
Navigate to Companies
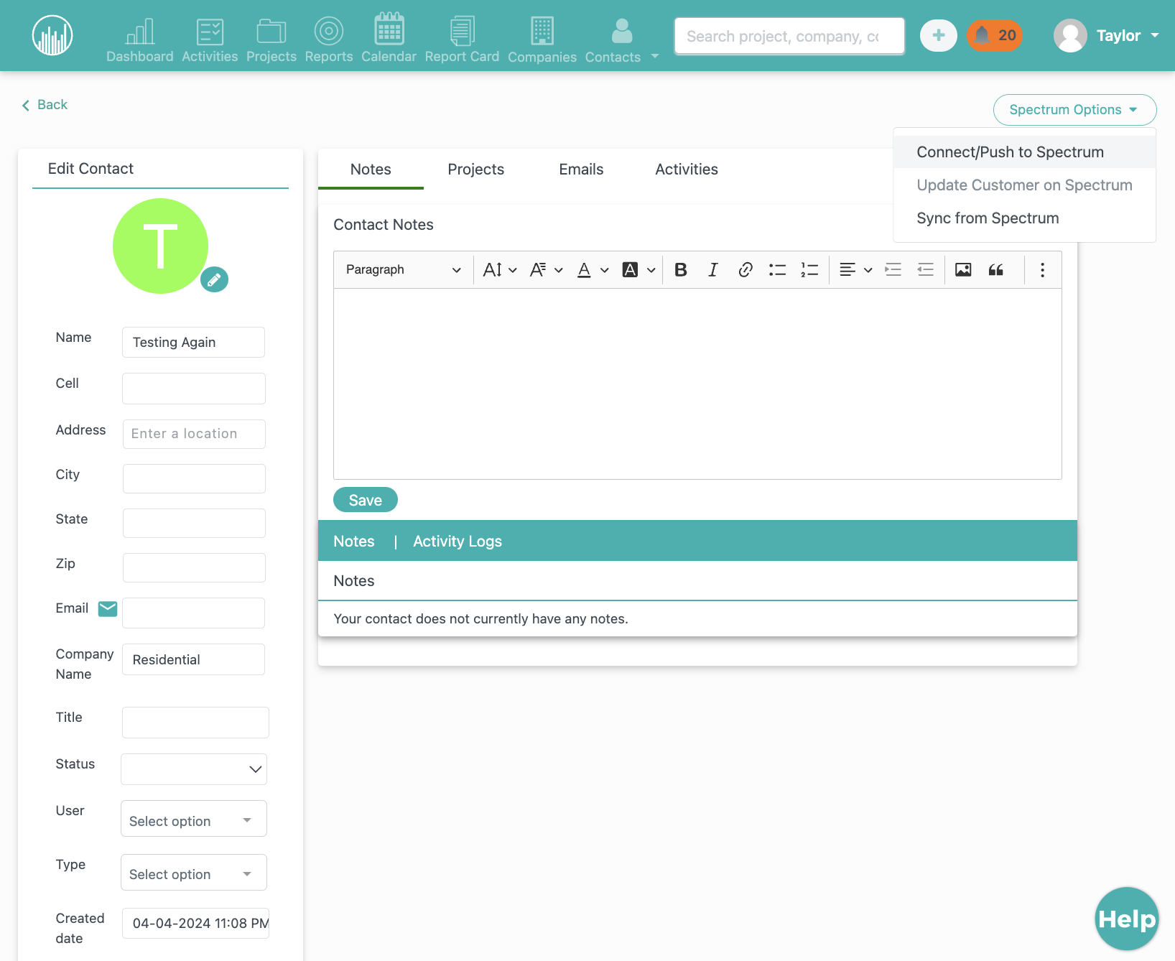click(542, 41)
